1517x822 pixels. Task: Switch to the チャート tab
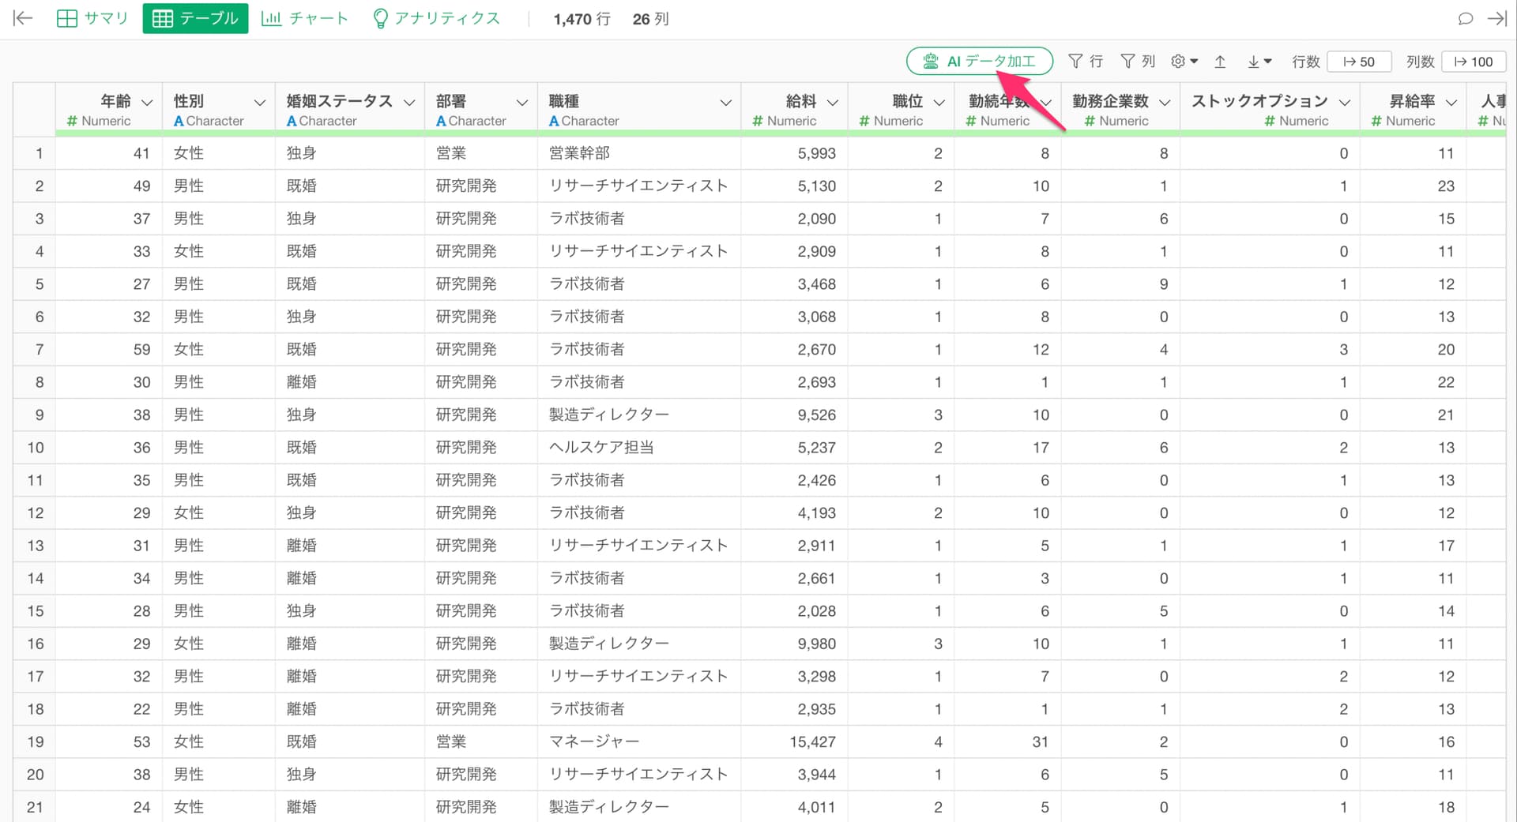tap(304, 19)
